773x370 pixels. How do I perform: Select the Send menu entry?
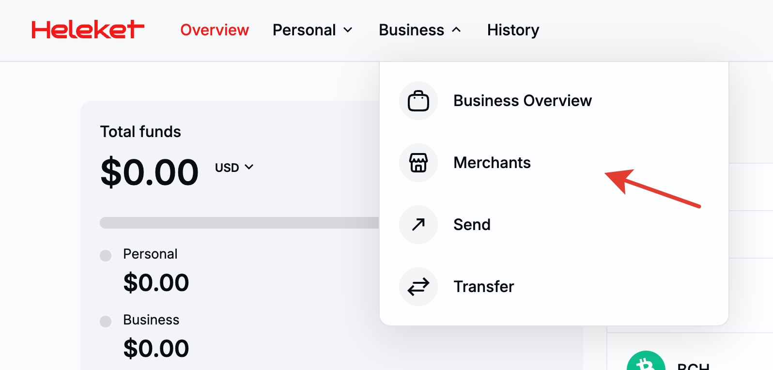point(472,225)
